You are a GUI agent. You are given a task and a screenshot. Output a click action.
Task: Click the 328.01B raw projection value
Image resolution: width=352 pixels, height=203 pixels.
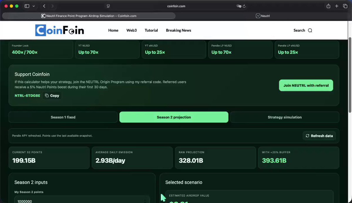pyautogui.click(x=191, y=160)
